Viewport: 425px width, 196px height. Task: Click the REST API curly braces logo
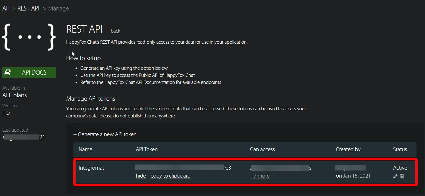click(x=29, y=37)
